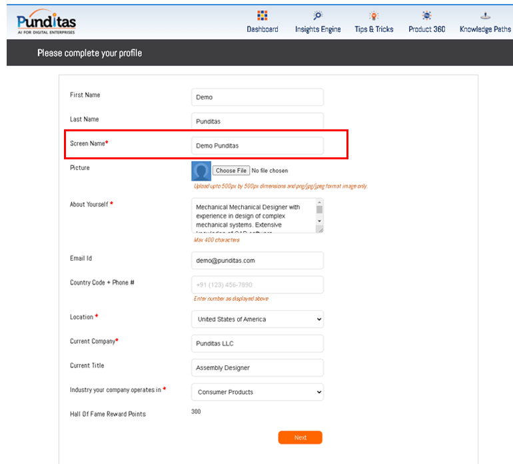
Task: Click the Country Code + Phone field
Action: [257, 285]
